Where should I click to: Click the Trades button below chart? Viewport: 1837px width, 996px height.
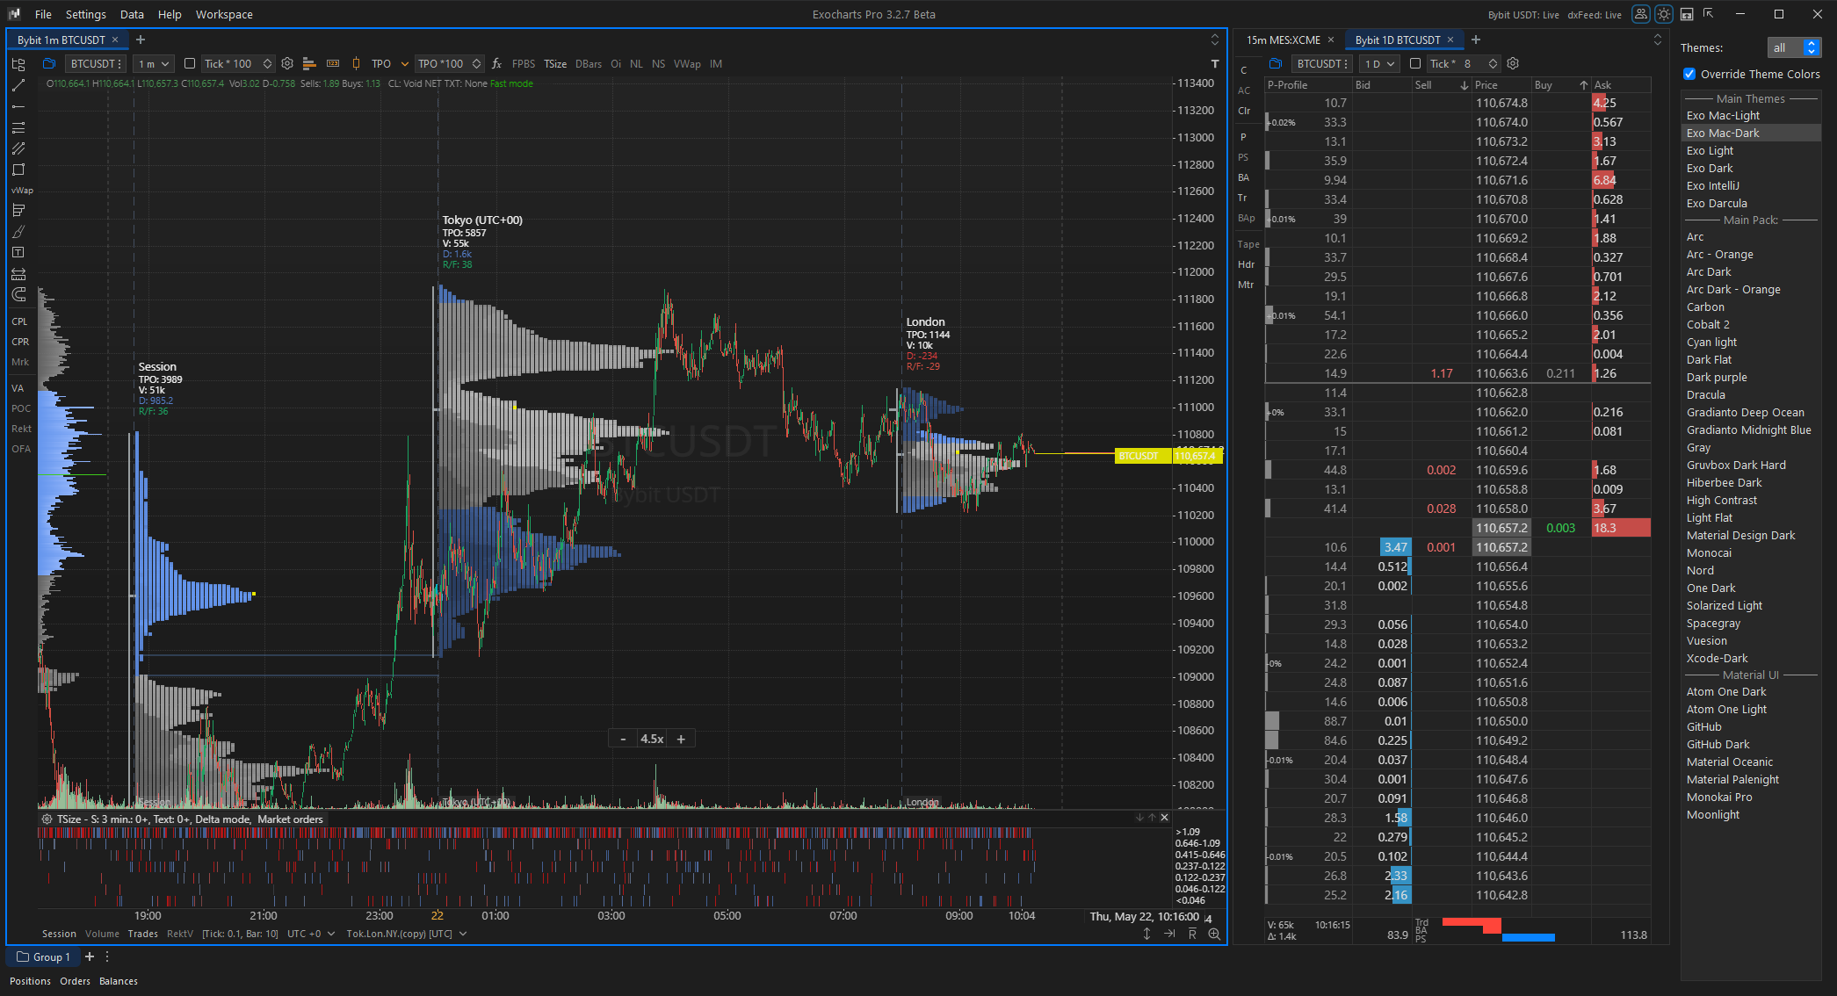click(x=142, y=934)
